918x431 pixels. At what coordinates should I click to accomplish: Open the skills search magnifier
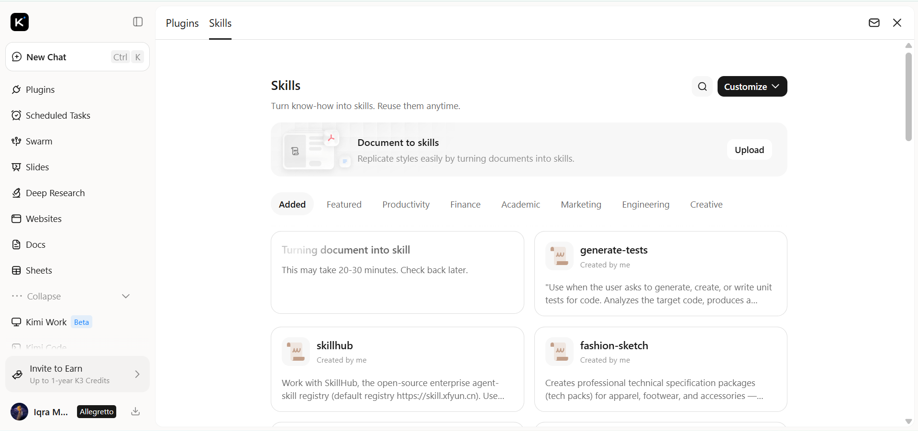point(702,87)
